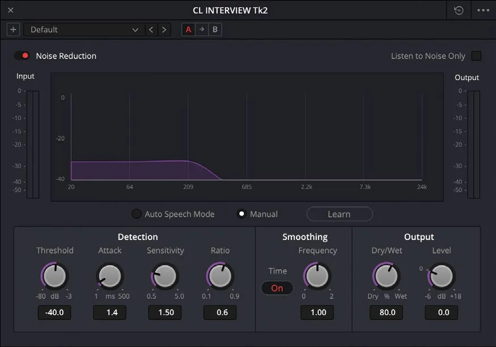Toggle Smoothing Time On button
The image size is (496, 347).
tap(277, 288)
